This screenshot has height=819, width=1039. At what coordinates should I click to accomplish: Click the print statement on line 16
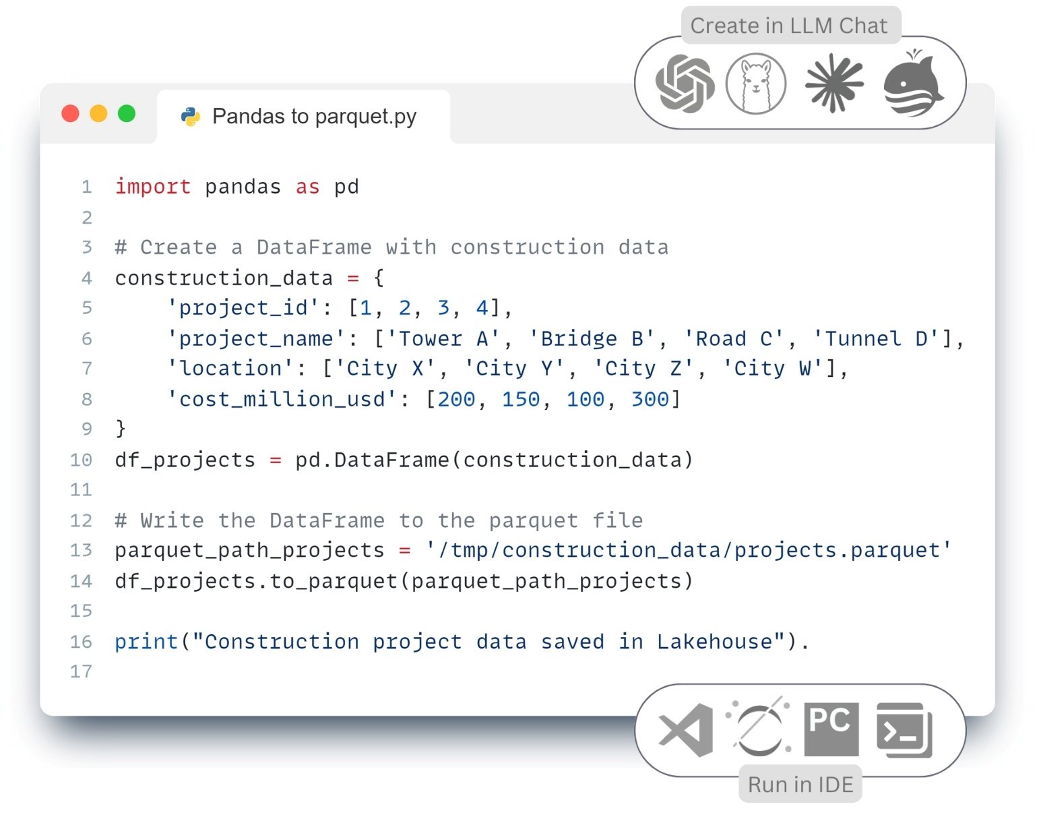pos(462,642)
